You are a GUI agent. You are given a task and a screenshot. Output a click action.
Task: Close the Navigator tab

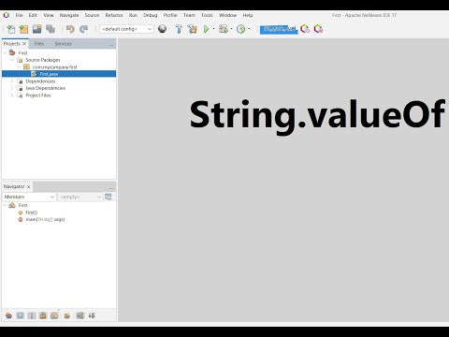tap(28, 186)
